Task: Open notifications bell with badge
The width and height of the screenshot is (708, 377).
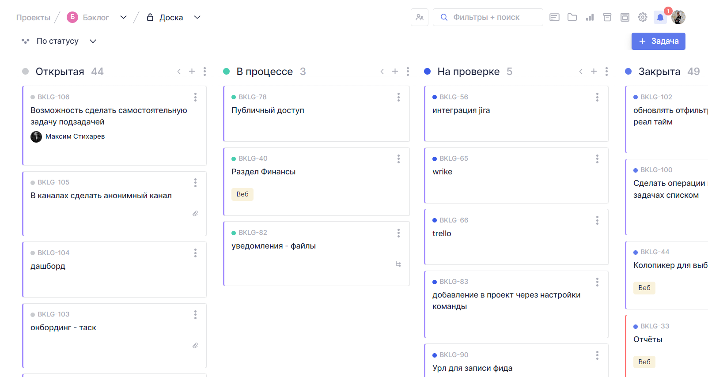Action: (660, 17)
